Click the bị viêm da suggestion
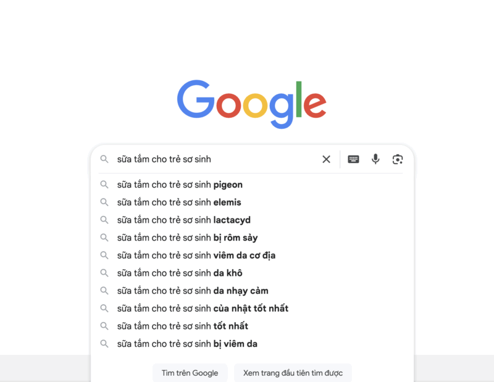 click(x=185, y=344)
